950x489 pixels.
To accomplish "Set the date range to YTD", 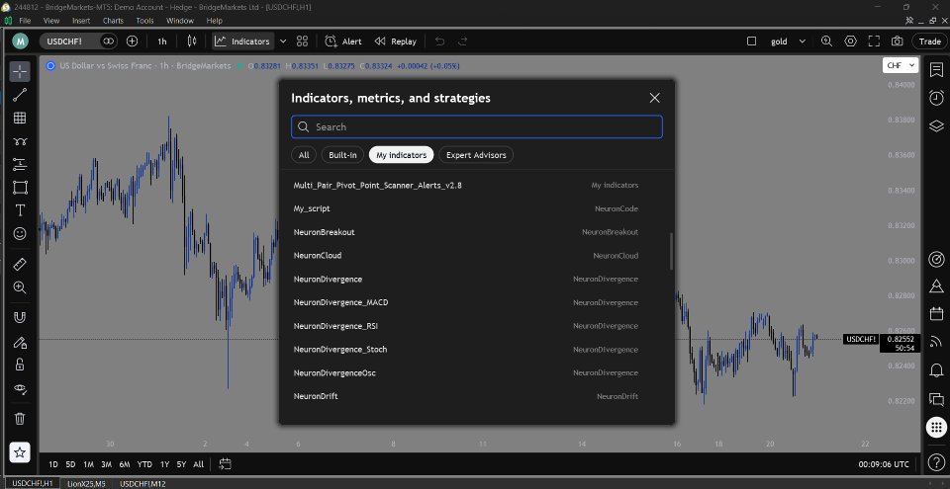I will [144, 464].
